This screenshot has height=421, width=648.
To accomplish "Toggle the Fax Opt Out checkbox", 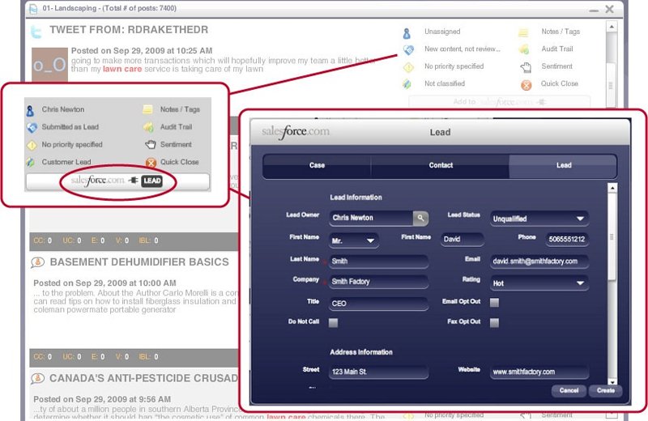I will 494,322.
